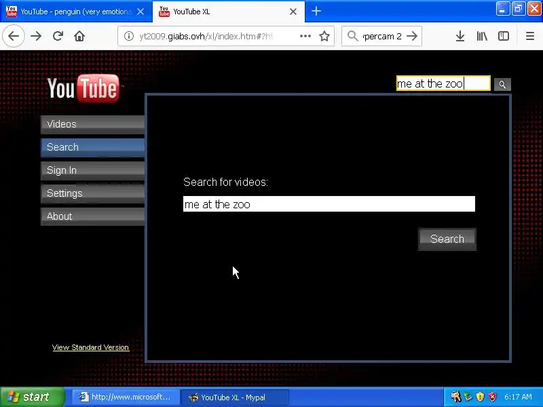543x407 pixels.
Task: Open the browser hamburger menu
Action: [530, 36]
